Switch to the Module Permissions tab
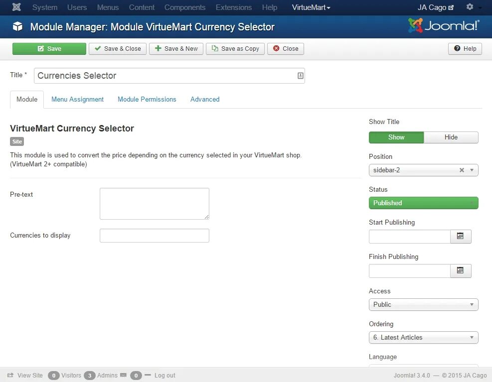Screen dimensions: 492x382 [x=147, y=100]
